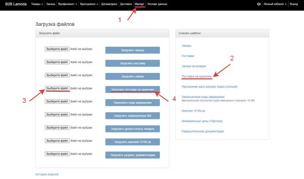Download the Заявка на возврат template
304x179 pixels.
click(194, 66)
